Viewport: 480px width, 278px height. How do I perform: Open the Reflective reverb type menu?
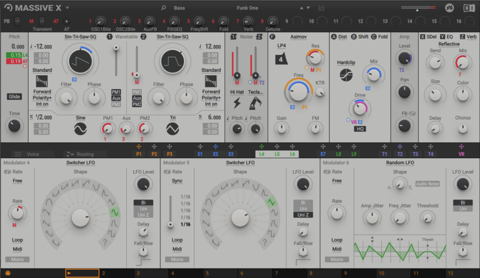click(x=449, y=44)
